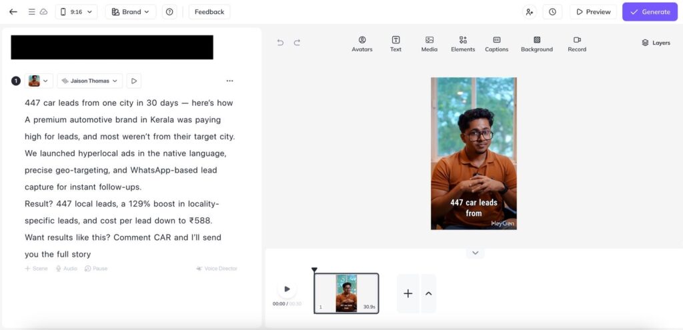Undo the last action
Image resolution: width=683 pixels, height=330 pixels.
click(x=281, y=42)
